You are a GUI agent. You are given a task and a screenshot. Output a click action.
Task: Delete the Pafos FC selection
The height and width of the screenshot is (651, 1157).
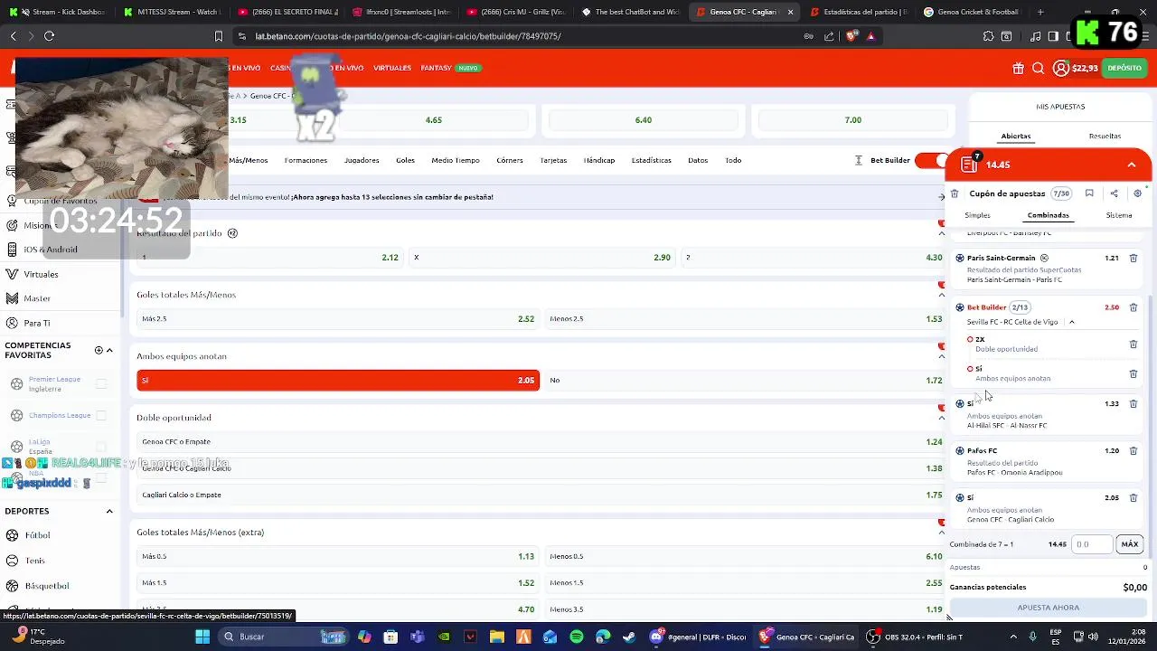coord(1133,450)
